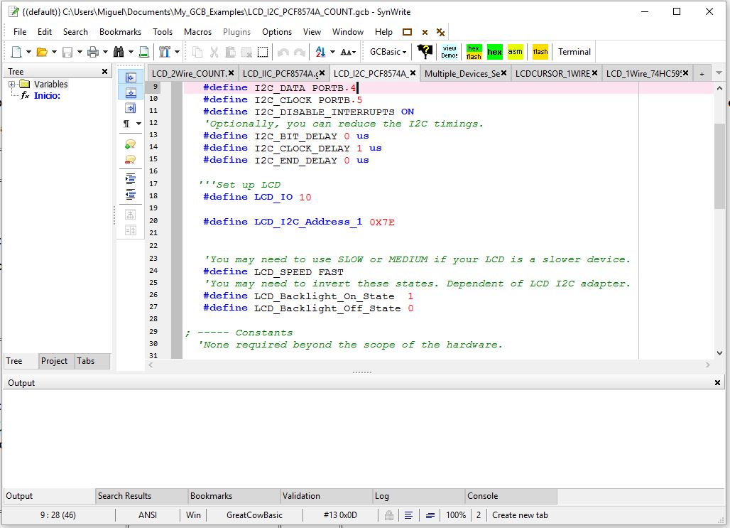
Task: Click the full screen rectangle icon in menu bar
Action: 408,32
